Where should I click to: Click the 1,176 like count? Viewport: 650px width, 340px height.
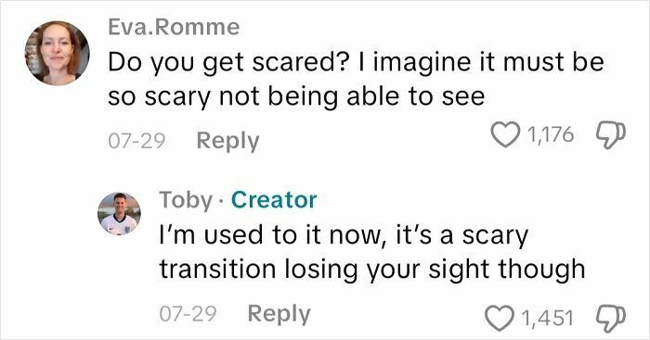point(551,135)
